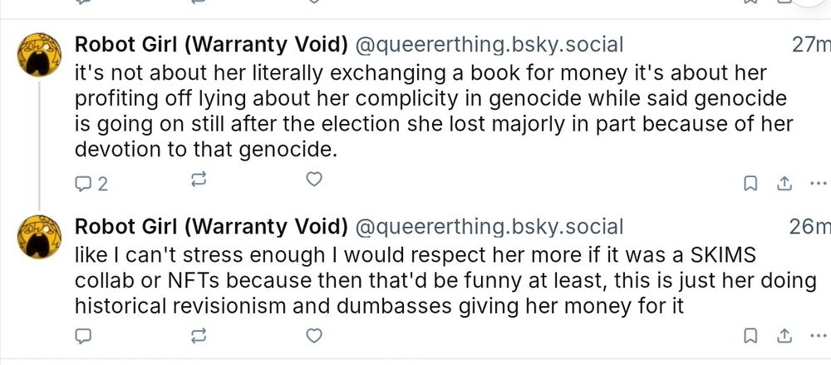Image resolution: width=831 pixels, height=365 pixels.
Task: Open Robot Girl's avatar on the 27m post
Action: [x=38, y=57]
